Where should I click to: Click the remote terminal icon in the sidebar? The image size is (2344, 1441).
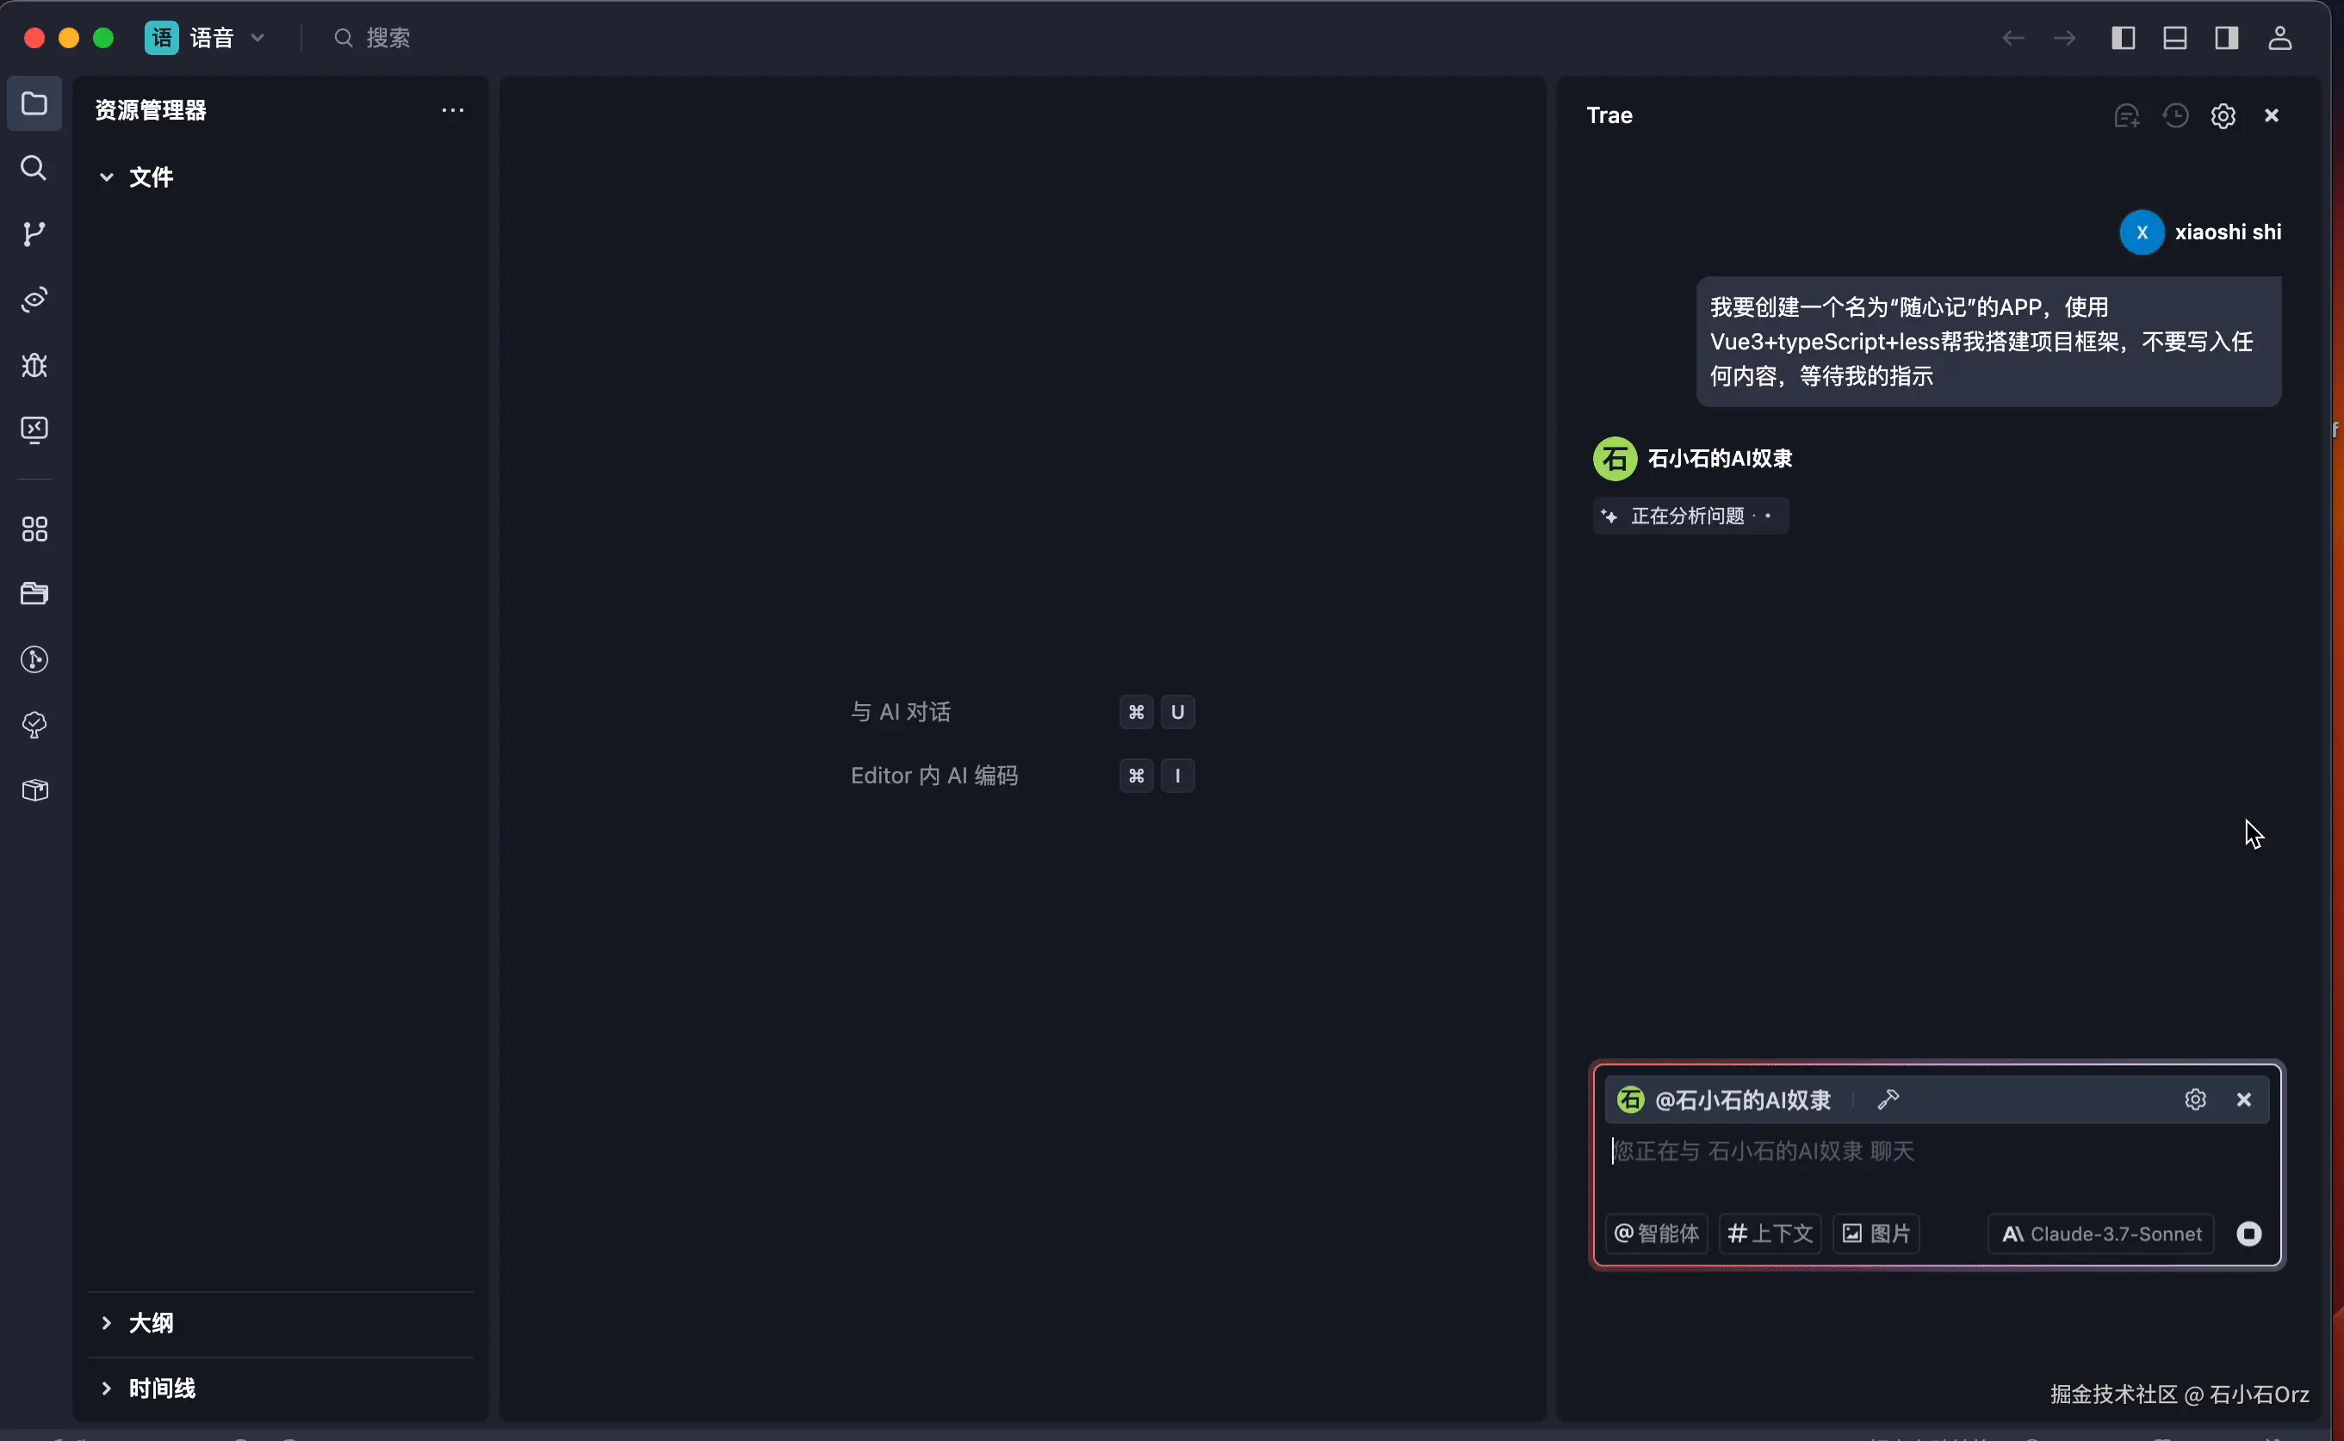coord(34,430)
